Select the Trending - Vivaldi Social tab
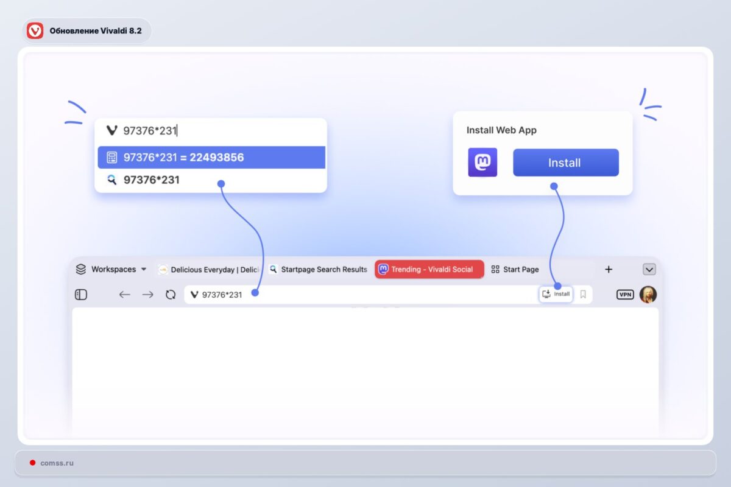This screenshot has height=487, width=731. (x=429, y=269)
